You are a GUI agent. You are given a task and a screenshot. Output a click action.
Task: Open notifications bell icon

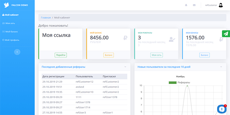(186, 5)
